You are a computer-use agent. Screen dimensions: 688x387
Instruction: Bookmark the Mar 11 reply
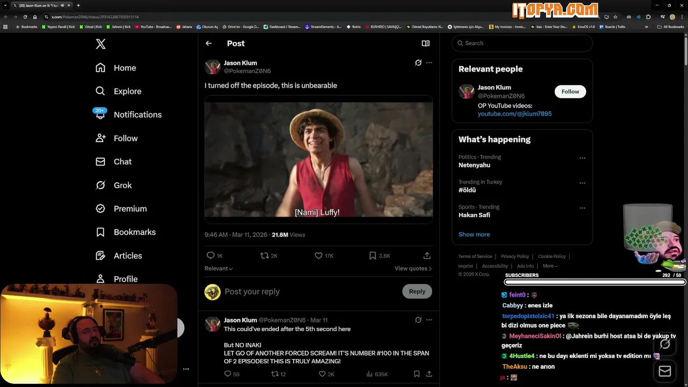tap(417, 374)
